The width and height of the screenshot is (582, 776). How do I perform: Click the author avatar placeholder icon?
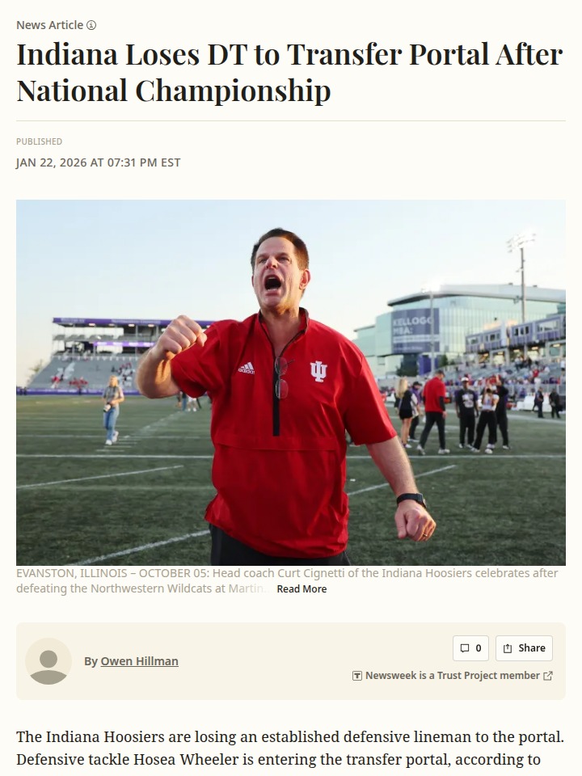click(48, 661)
